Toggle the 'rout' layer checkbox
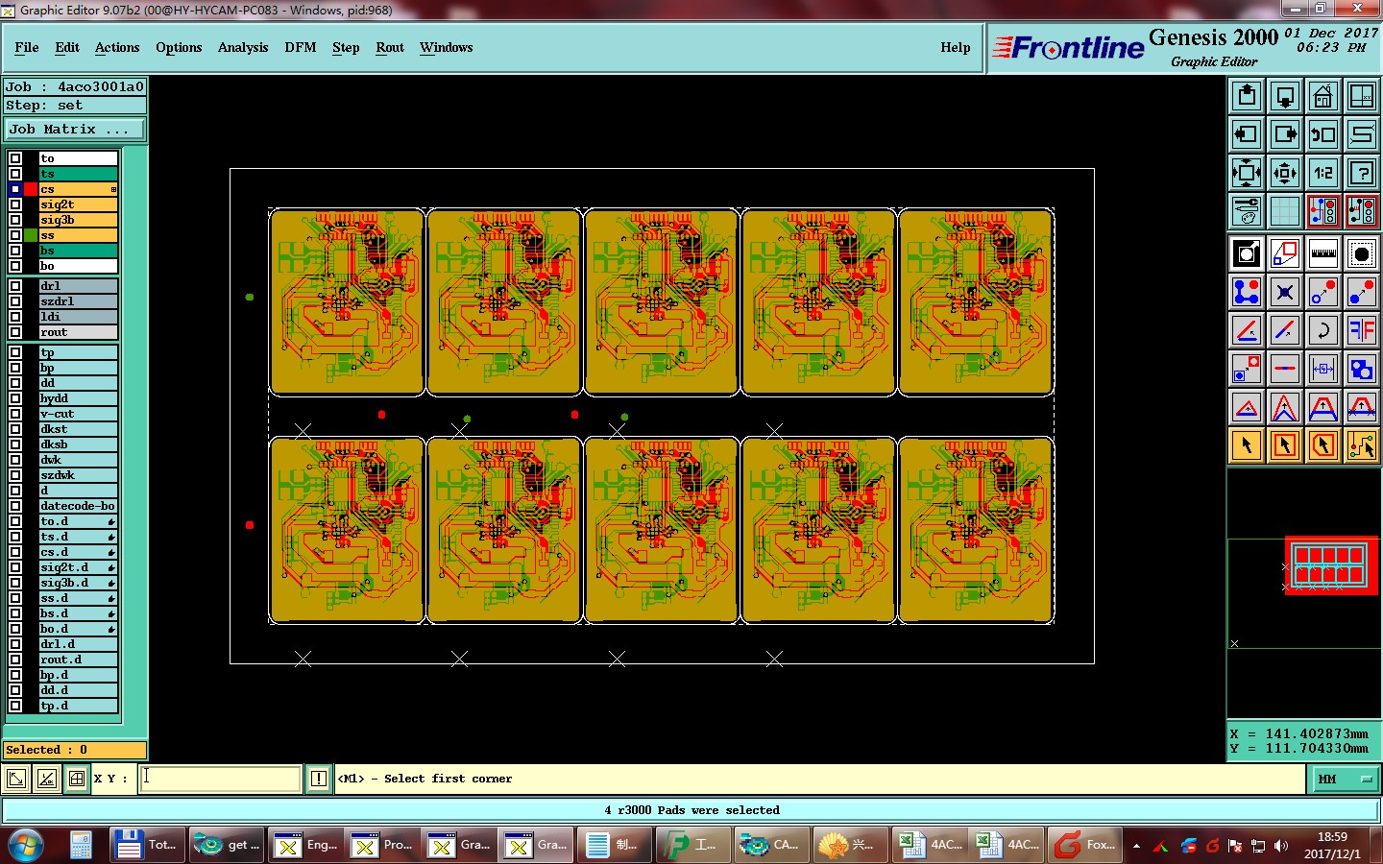Image resolution: width=1383 pixels, height=864 pixels. tap(15, 332)
